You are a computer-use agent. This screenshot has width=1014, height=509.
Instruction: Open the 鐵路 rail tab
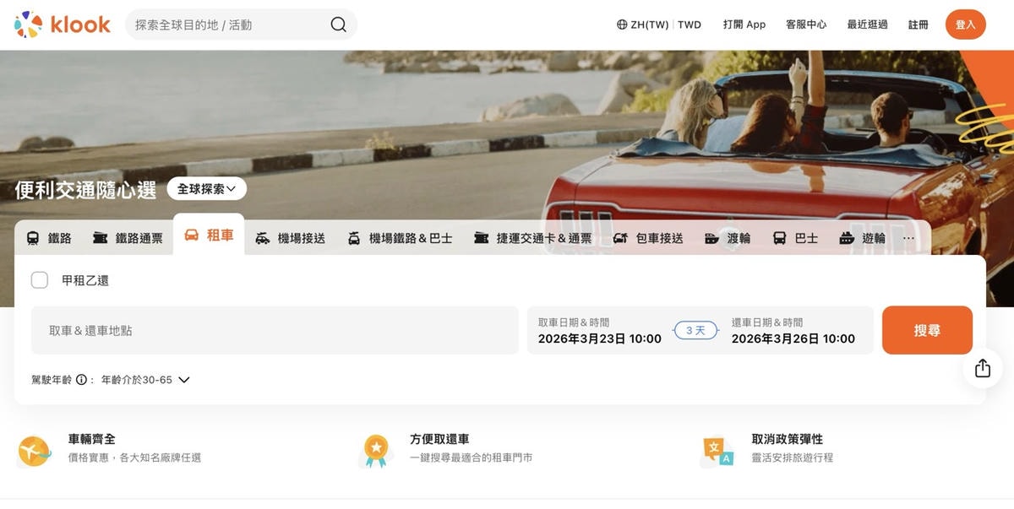(49, 238)
